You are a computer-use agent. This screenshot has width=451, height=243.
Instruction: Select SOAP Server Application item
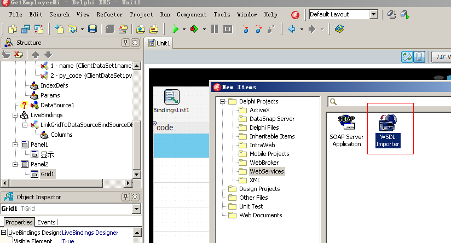(346, 131)
